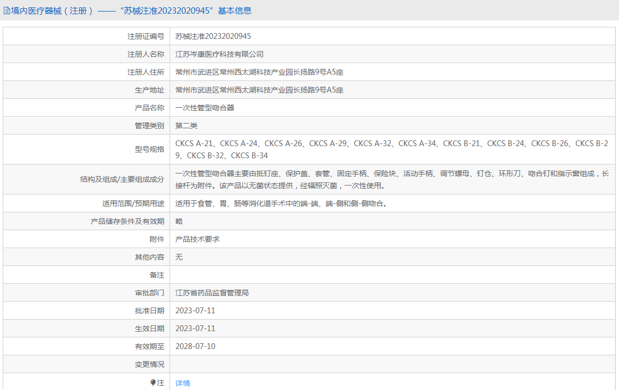The width and height of the screenshot is (619, 390).
Task: Click the 注册证编号 label cell
Action: (x=145, y=36)
